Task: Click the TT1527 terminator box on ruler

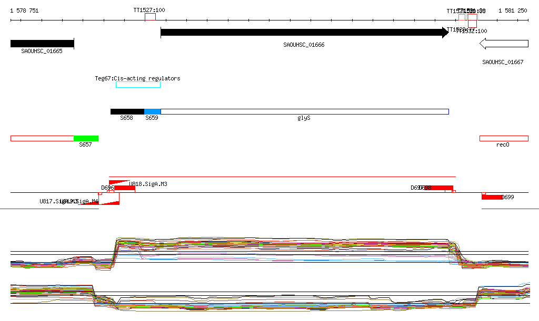Action: [150, 17]
